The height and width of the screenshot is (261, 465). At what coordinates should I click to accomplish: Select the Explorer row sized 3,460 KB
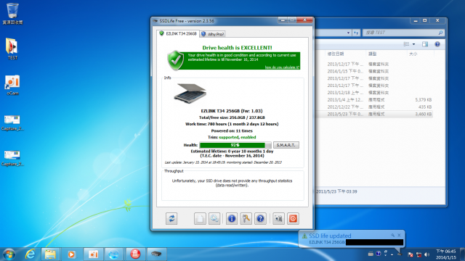point(373,114)
